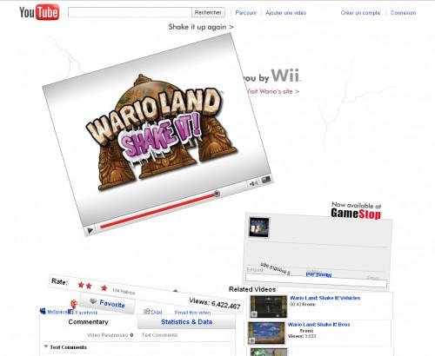Click the 'Rate:' label
The height and width of the screenshot is (356, 435).
point(59,281)
